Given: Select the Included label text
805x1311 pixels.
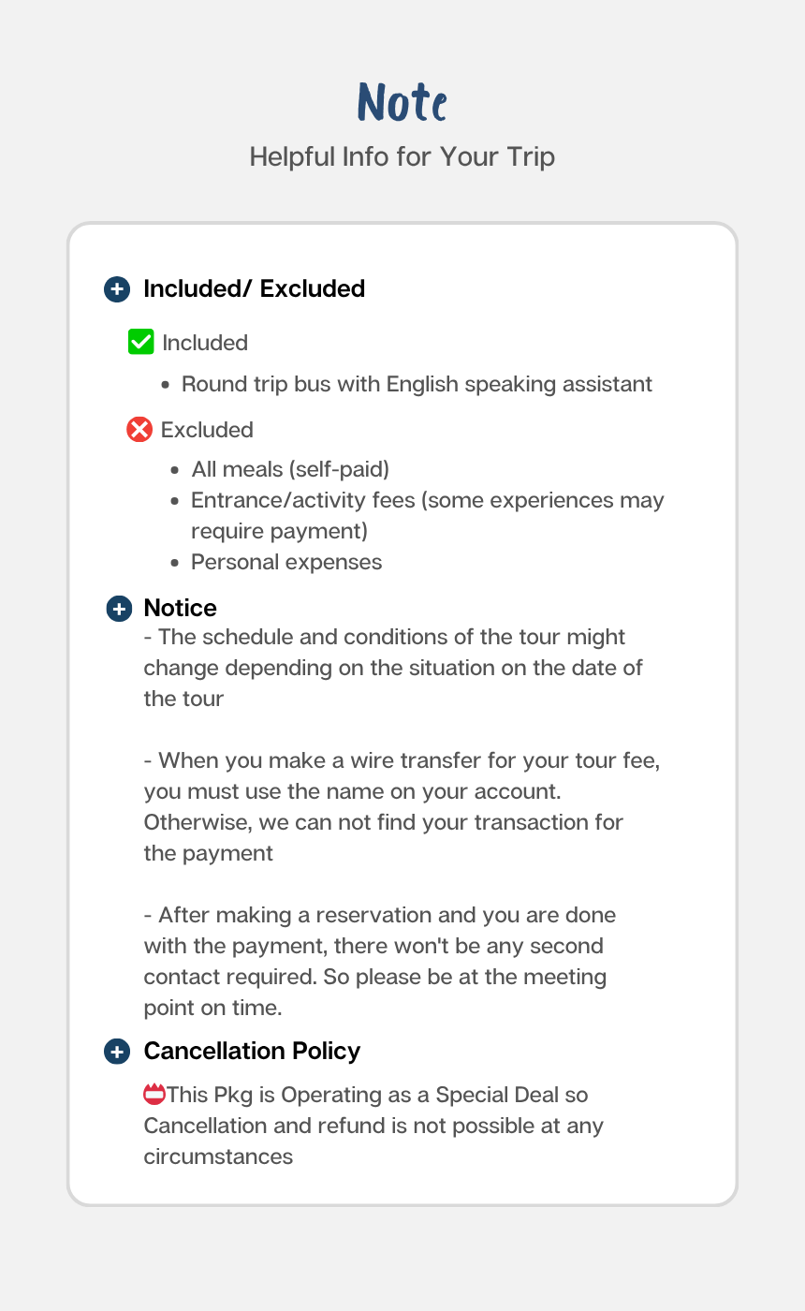Looking at the screenshot, I should [205, 343].
